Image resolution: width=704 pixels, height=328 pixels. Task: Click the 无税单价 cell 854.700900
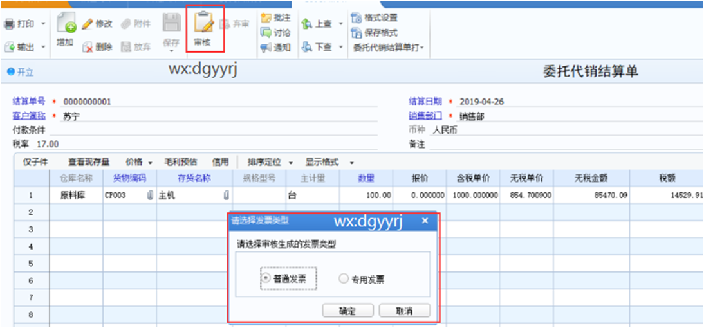526,196
